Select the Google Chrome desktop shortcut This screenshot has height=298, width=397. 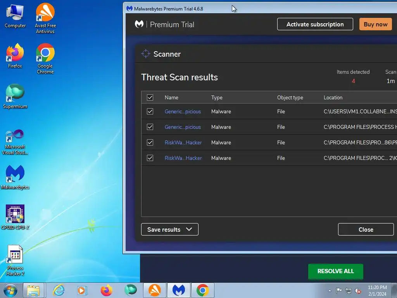45,59
